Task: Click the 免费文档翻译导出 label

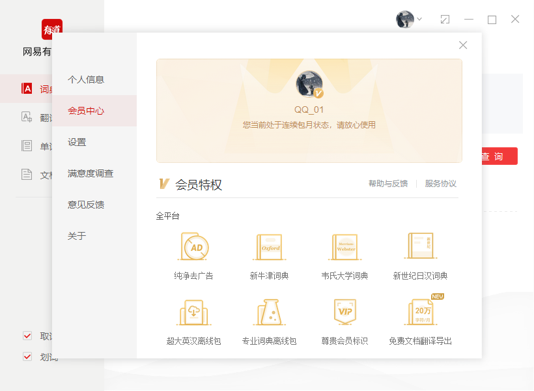Action: click(420, 341)
